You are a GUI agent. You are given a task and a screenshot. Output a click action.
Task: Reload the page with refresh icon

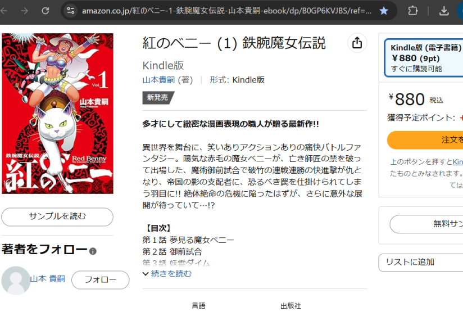pos(45,11)
